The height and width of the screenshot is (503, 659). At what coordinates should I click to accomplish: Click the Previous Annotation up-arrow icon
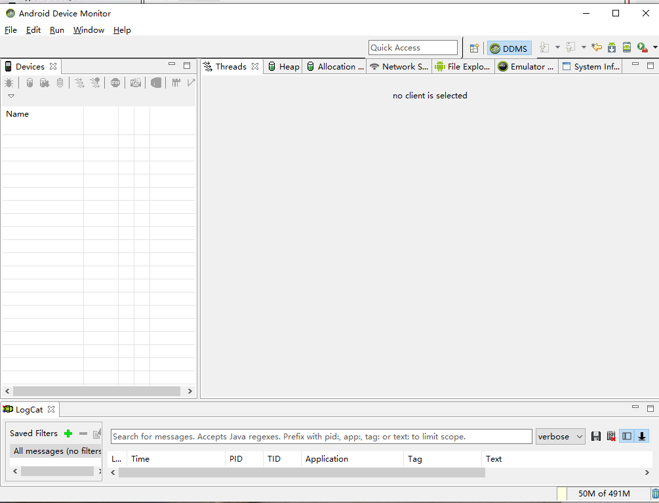570,47
